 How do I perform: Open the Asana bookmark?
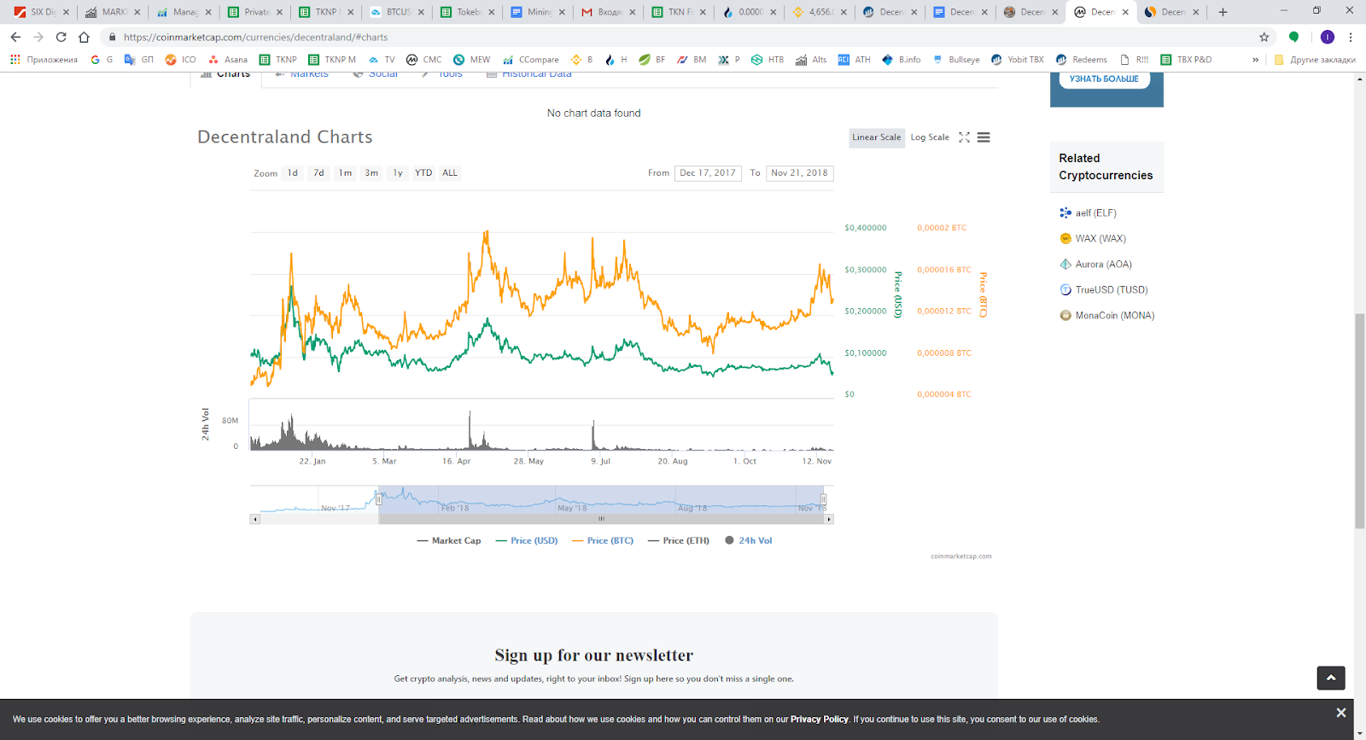228,60
